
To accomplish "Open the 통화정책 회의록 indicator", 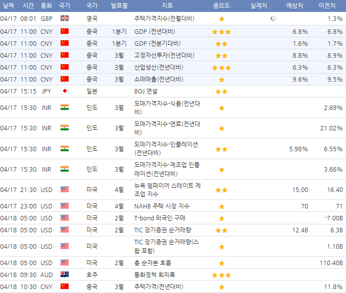I will [x=155, y=275].
